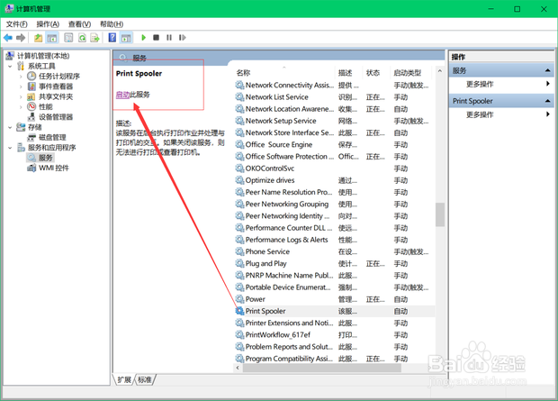Click the Network Setup Service gear icon
558x401 pixels.
pyautogui.click(x=239, y=121)
